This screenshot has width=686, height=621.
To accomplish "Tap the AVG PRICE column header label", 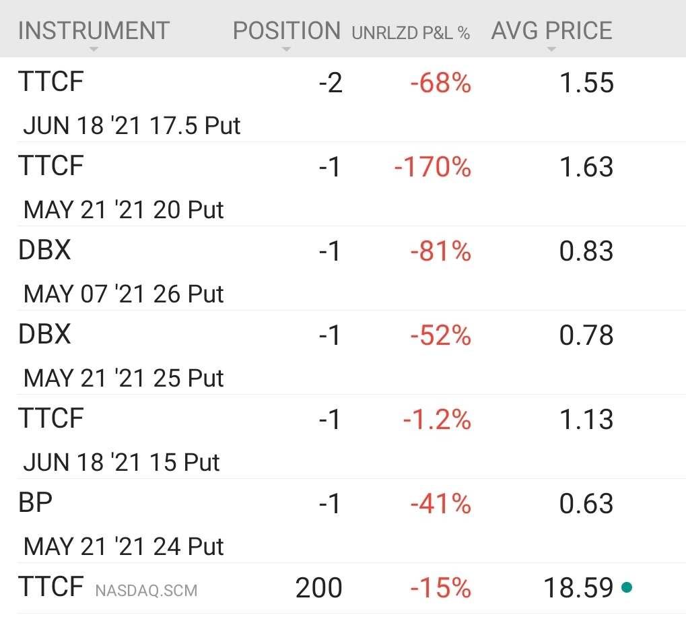I will [x=552, y=30].
